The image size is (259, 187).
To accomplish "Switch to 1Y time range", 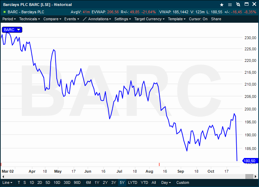I will click(x=97, y=182).
